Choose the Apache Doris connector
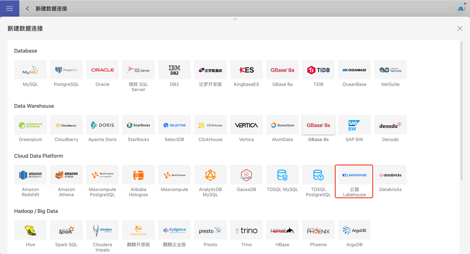This screenshot has height=254, width=470. click(x=102, y=125)
